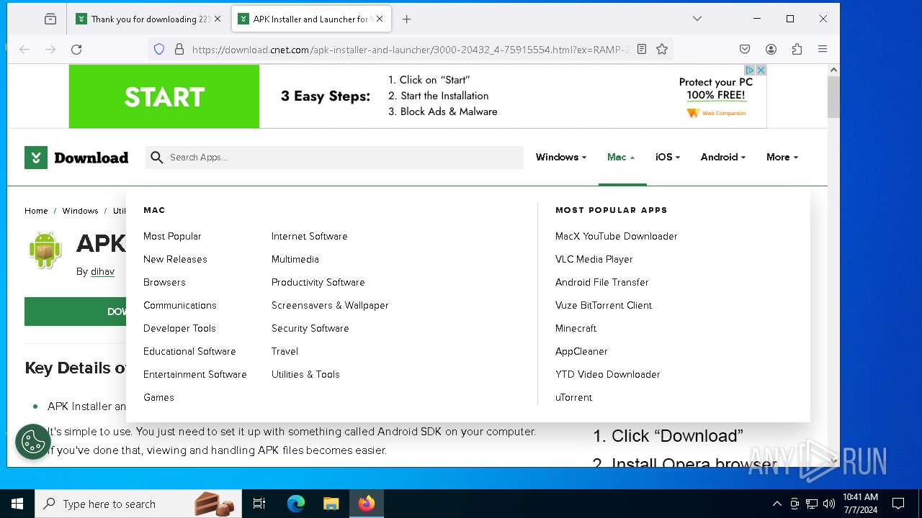
Task: Reload the page with the refresh icon
Action: (76, 49)
